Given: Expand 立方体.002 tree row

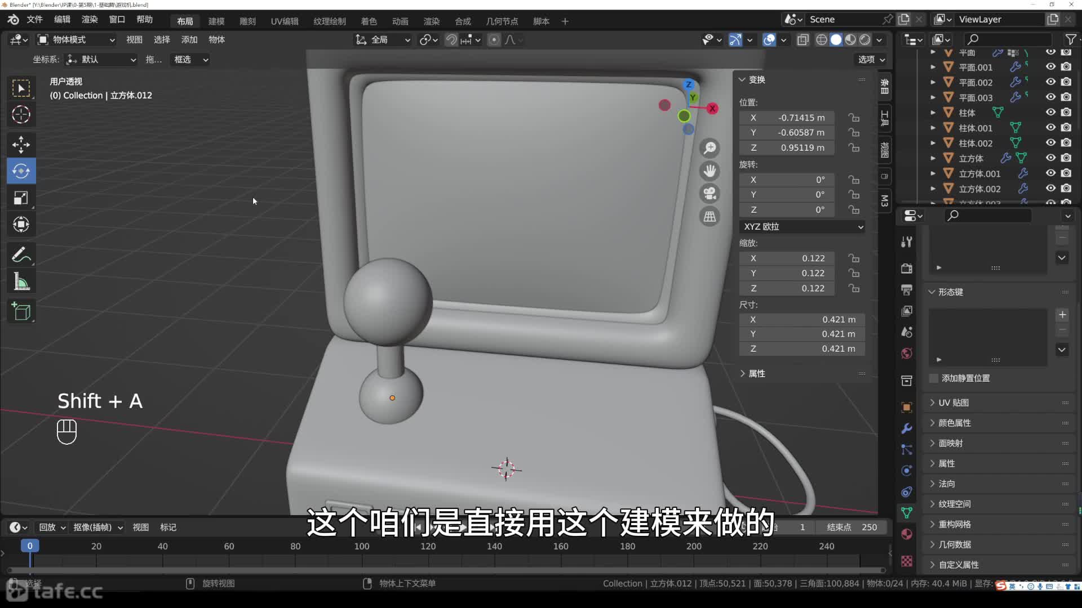Looking at the screenshot, I should (933, 189).
